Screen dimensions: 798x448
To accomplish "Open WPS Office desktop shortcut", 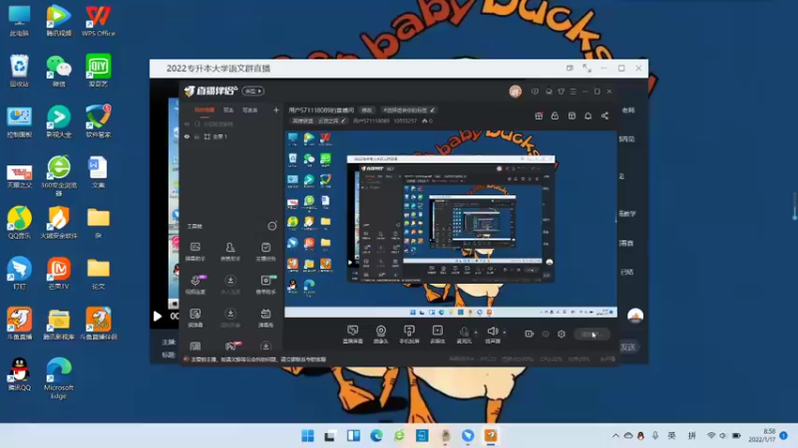I will click(98, 21).
